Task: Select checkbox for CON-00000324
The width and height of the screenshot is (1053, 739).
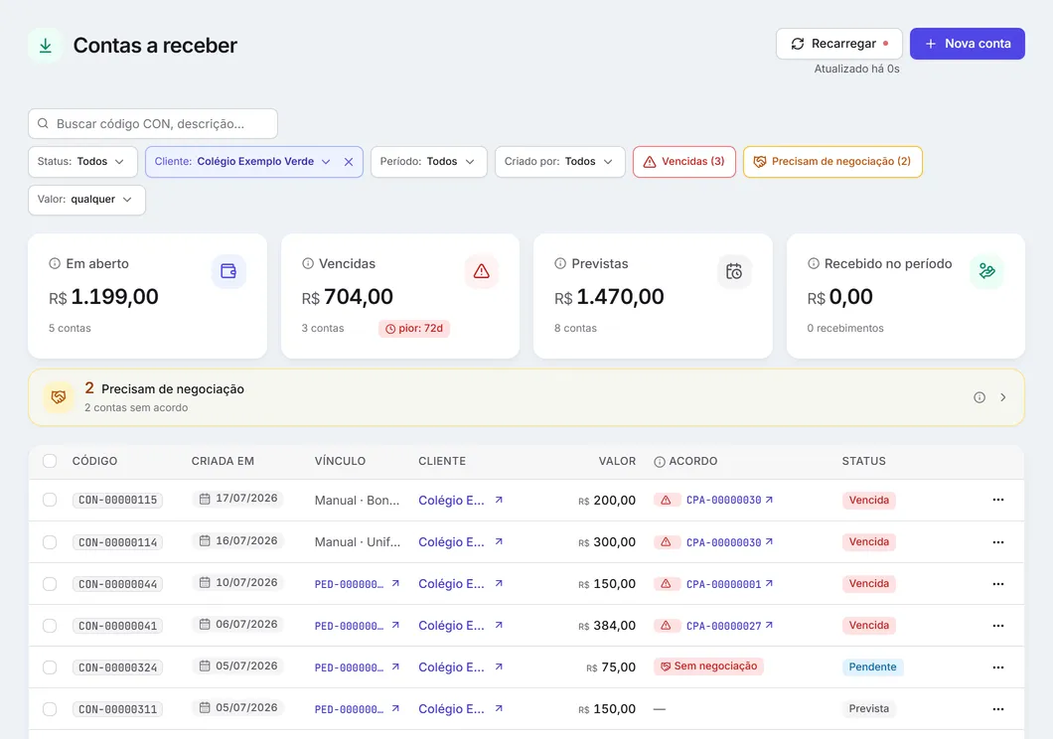Action: pyautogui.click(x=50, y=667)
